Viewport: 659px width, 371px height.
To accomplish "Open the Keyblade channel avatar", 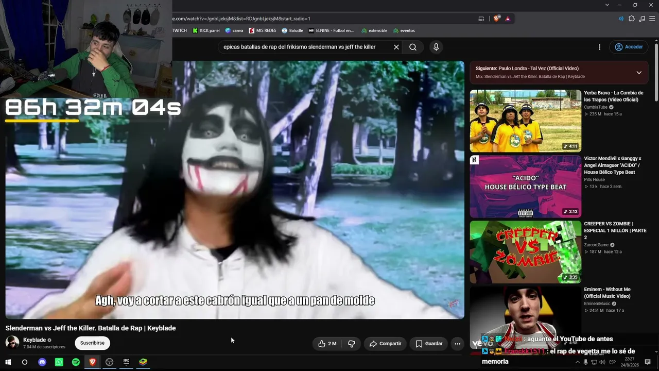I will click(12, 343).
